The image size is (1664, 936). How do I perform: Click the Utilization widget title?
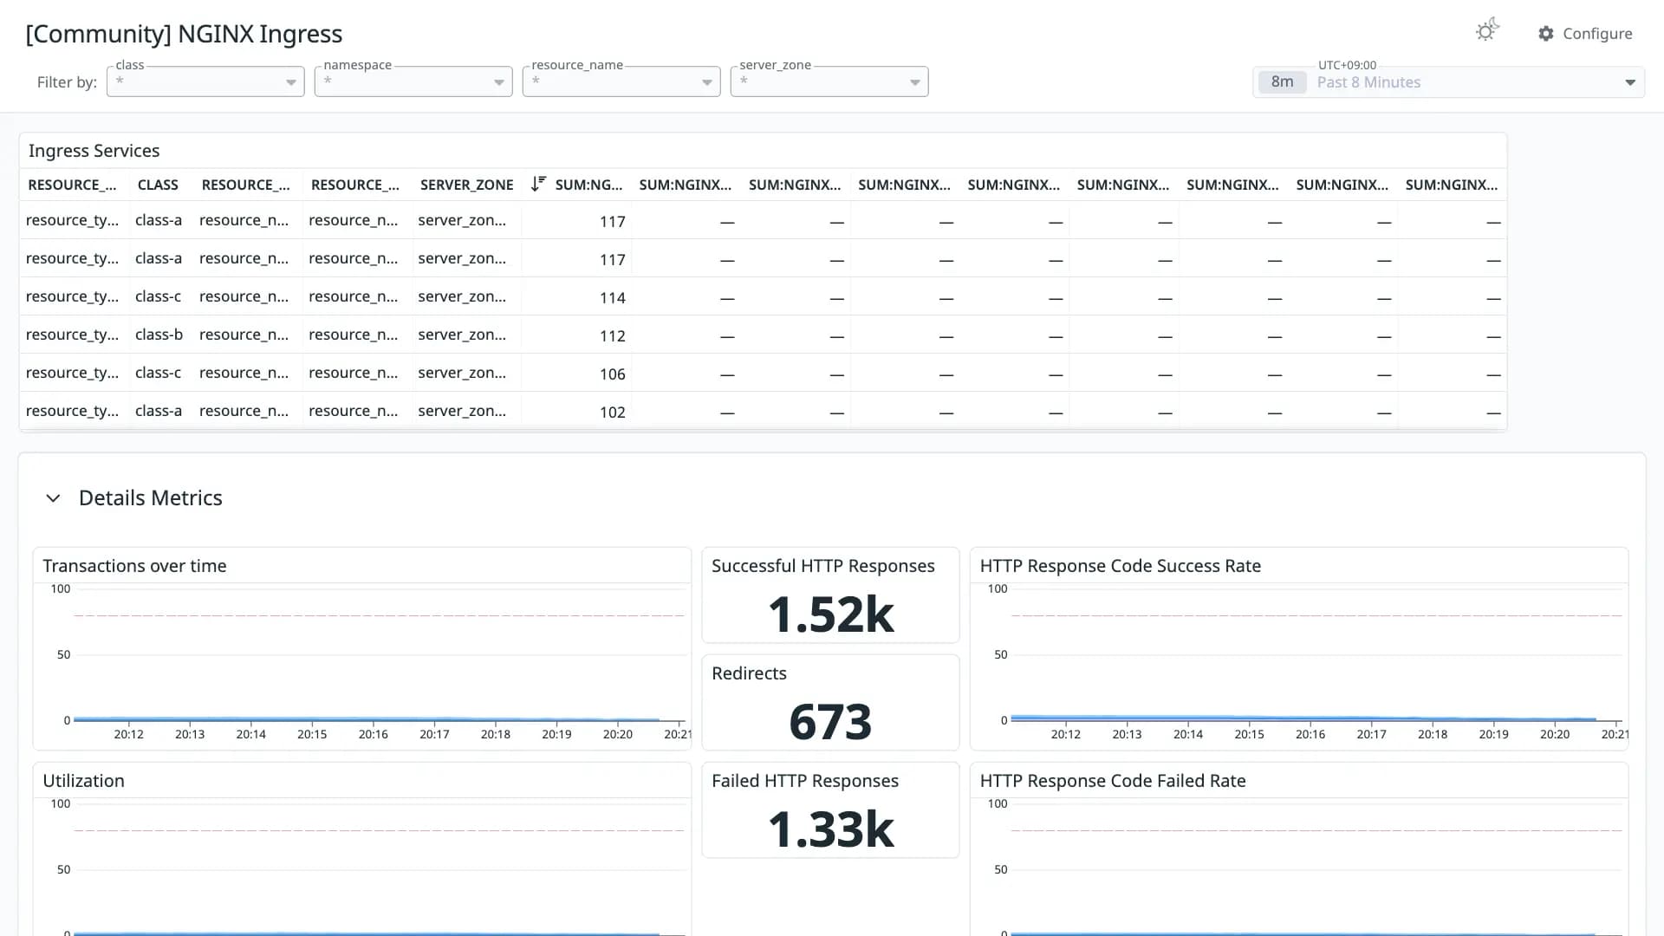point(83,781)
